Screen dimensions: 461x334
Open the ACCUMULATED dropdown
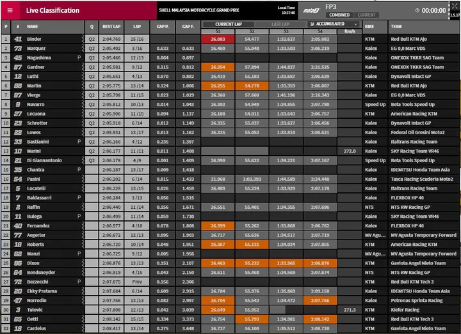(x=334, y=24)
